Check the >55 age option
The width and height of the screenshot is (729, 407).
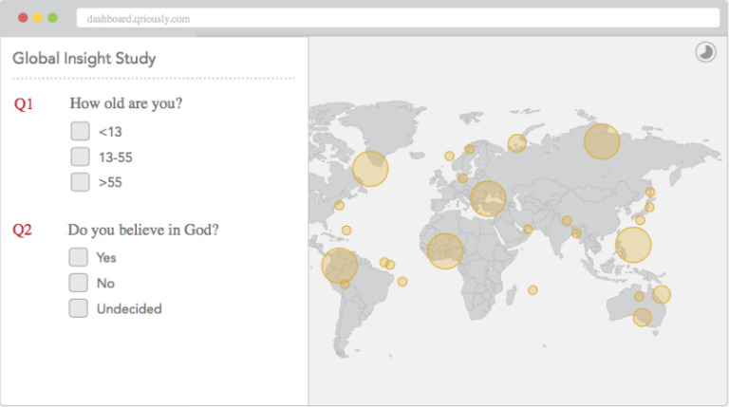81,182
